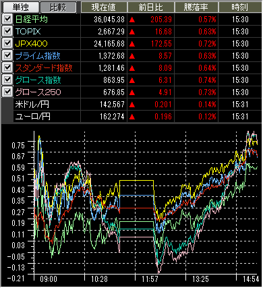Image resolution: width=263 pixels, height=288 pixels.
Task: Click the 1,372.68 current value
Action: (111, 56)
